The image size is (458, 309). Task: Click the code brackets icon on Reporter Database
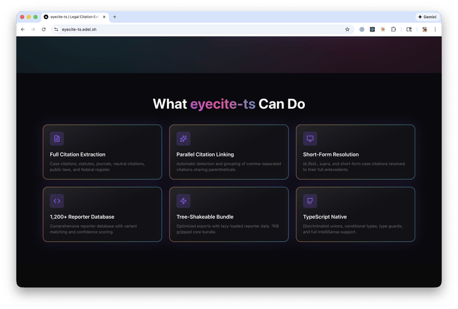point(57,201)
